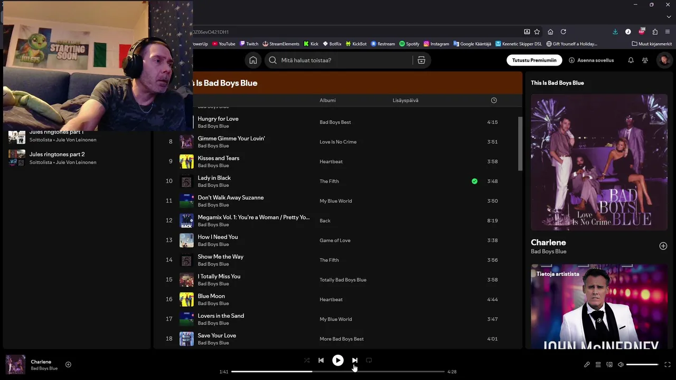Add Charlene to library from player bar
This screenshot has height=380, width=676.
point(68,365)
